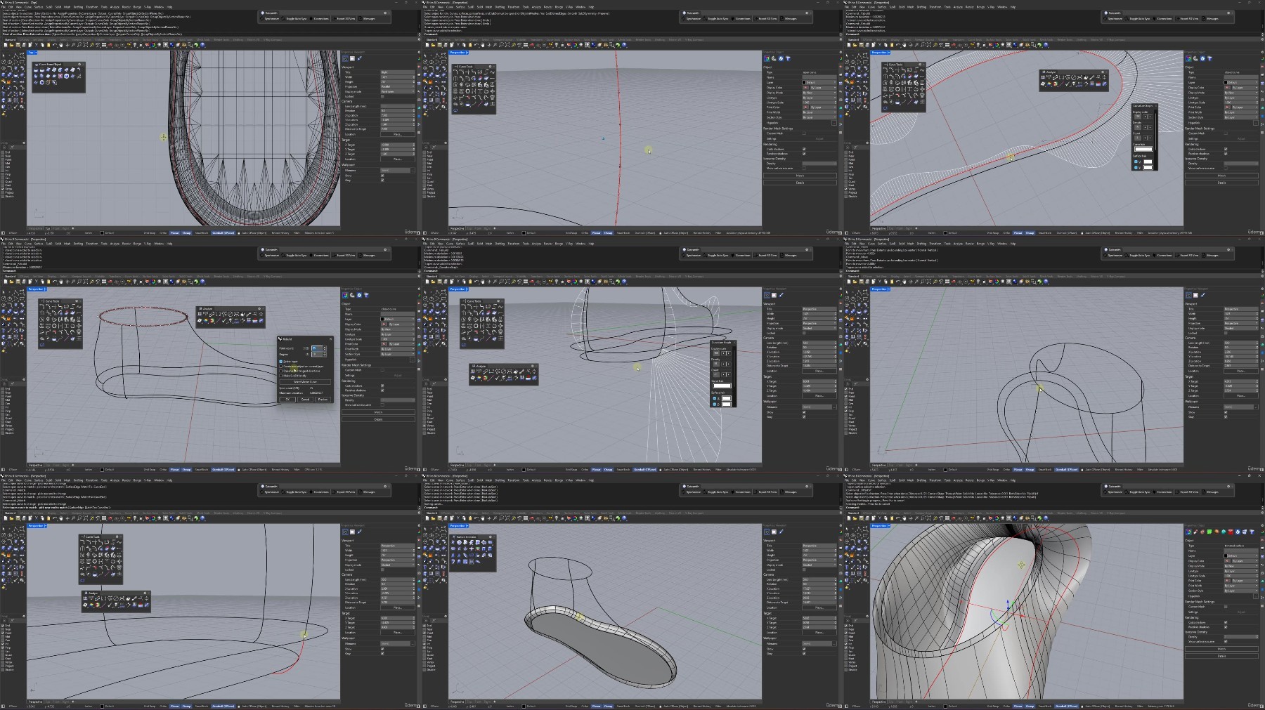Enable Create new object on current layer
The image size is (1265, 710).
pyautogui.click(x=281, y=367)
